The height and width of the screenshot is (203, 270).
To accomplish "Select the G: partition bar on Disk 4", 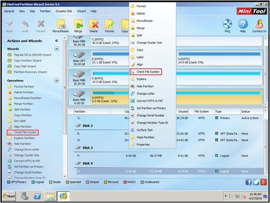I will pos(177,97).
